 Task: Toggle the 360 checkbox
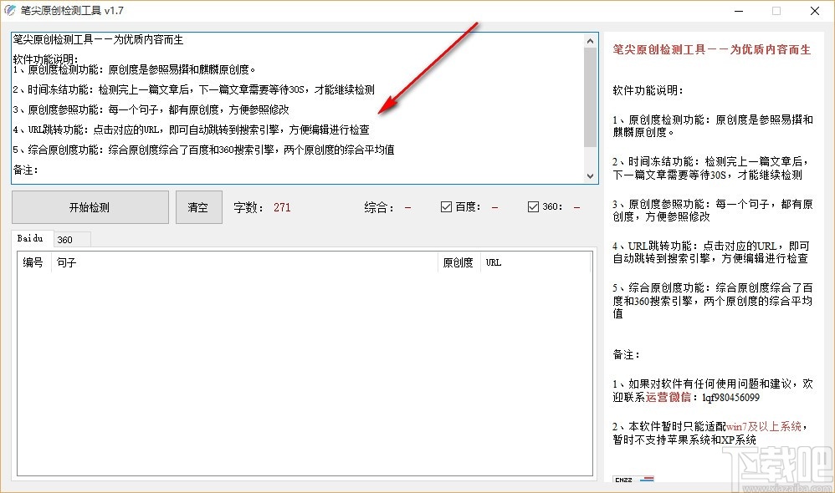[x=533, y=207]
